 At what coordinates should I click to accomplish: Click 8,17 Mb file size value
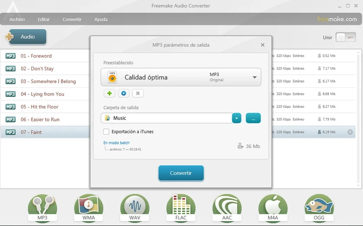point(329,81)
